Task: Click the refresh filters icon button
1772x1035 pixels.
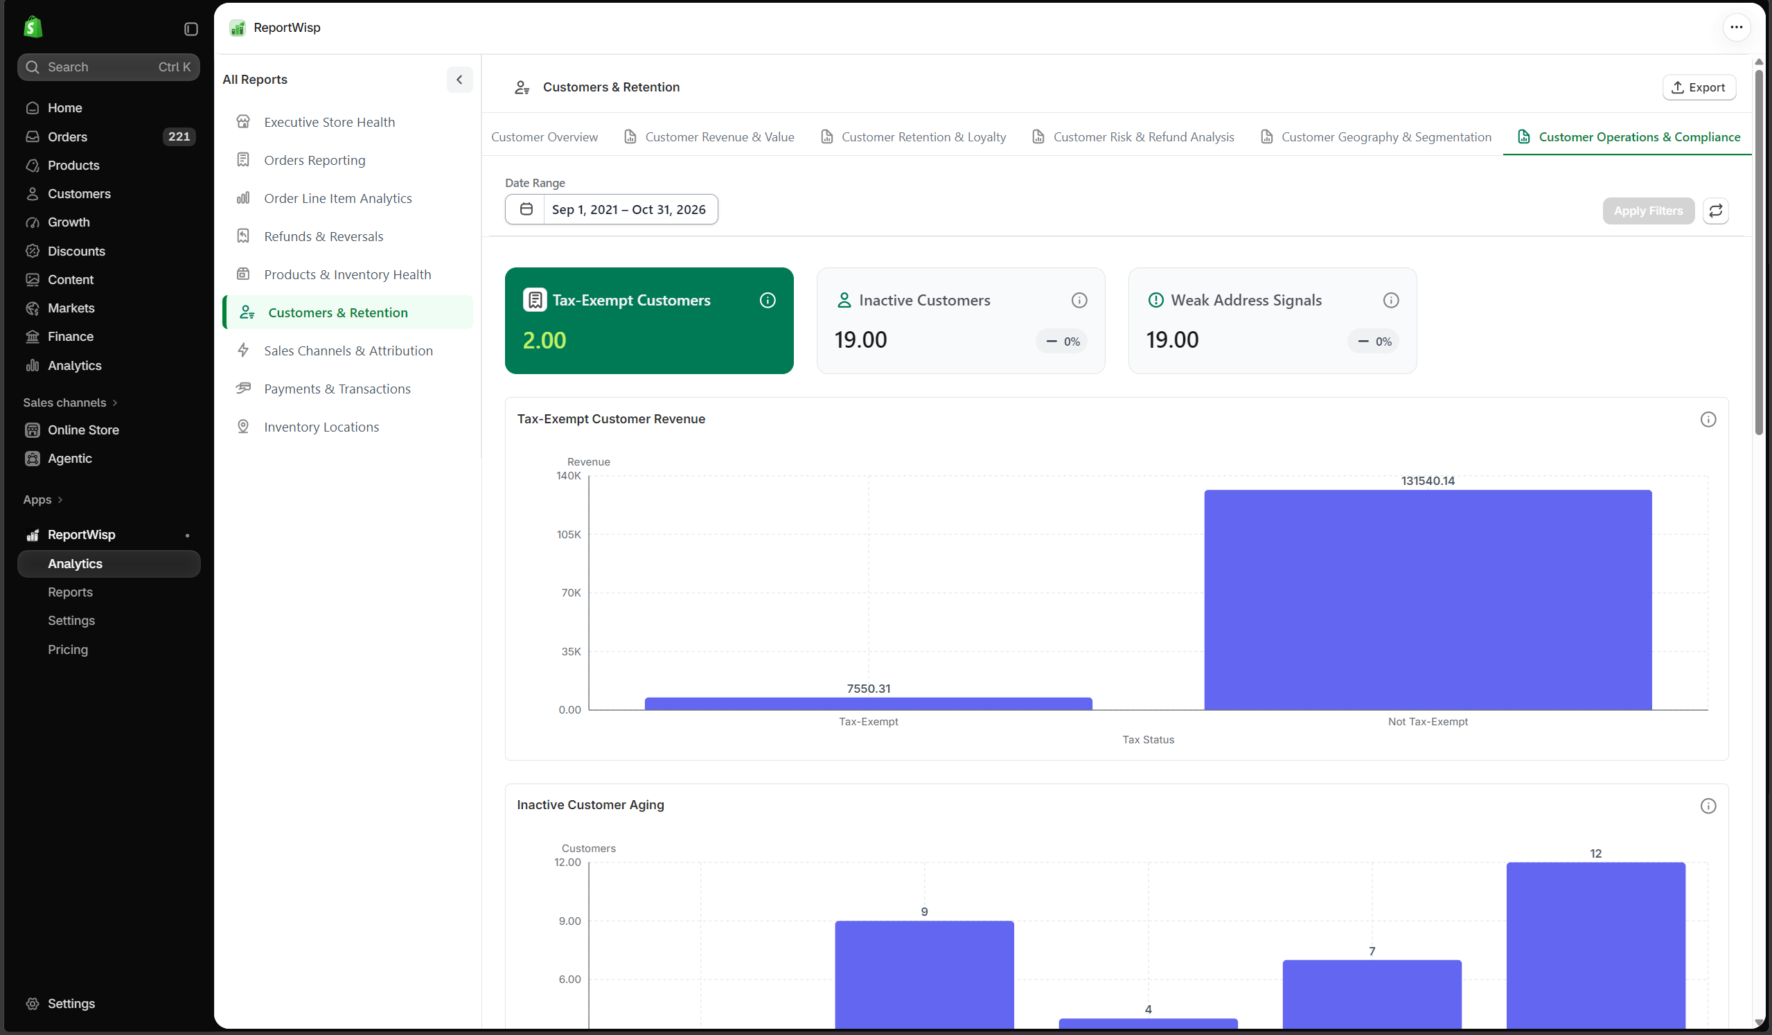Action: pyautogui.click(x=1715, y=210)
